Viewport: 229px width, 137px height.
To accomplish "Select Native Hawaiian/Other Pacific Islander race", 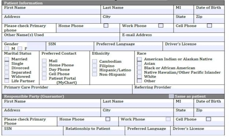I will tap(139, 72).
